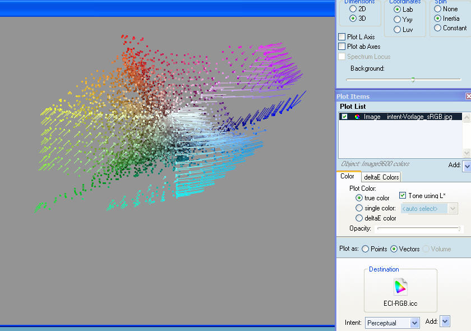The width and height of the screenshot is (471, 331).
Task: Uncheck the visibility checkbox for the Image plot item
Action: pos(345,117)
